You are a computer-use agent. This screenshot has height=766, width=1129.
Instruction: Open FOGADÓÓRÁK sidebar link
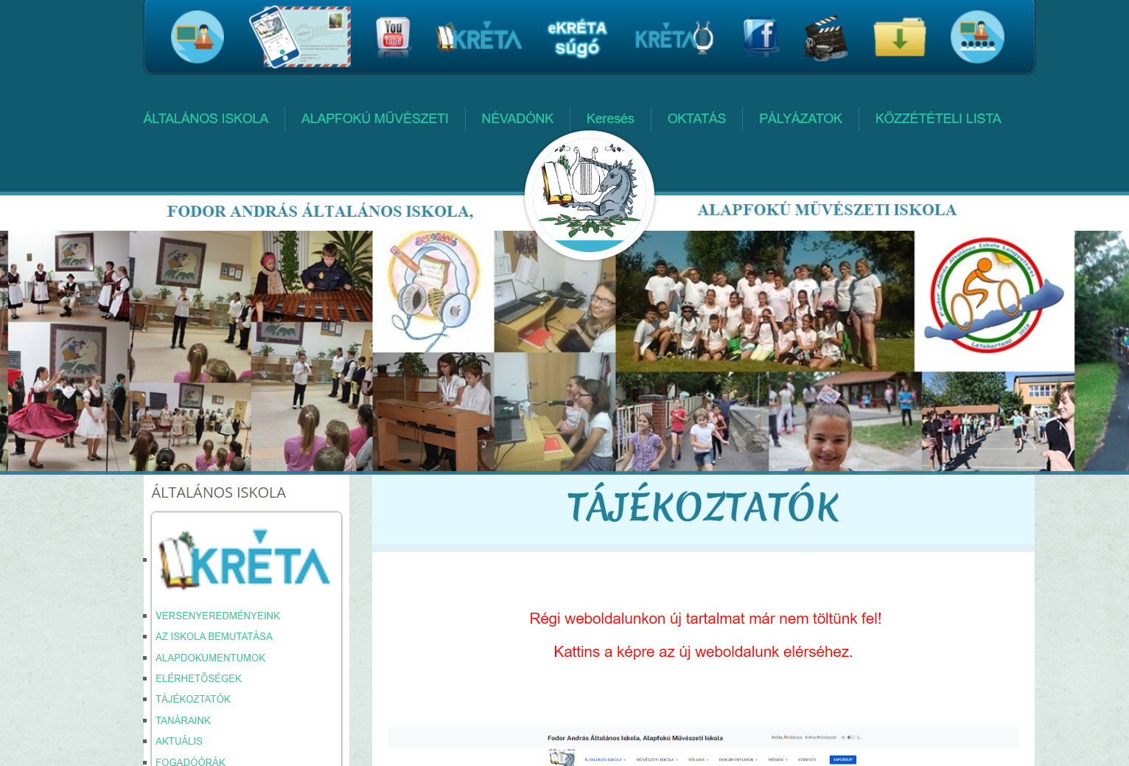click(190, 762)
